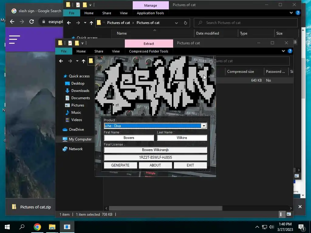The width and height of the screenshot is (311, 233).
Task: Select Music in navigation pane
Action: pyautogui.click(x=73, y=113)
